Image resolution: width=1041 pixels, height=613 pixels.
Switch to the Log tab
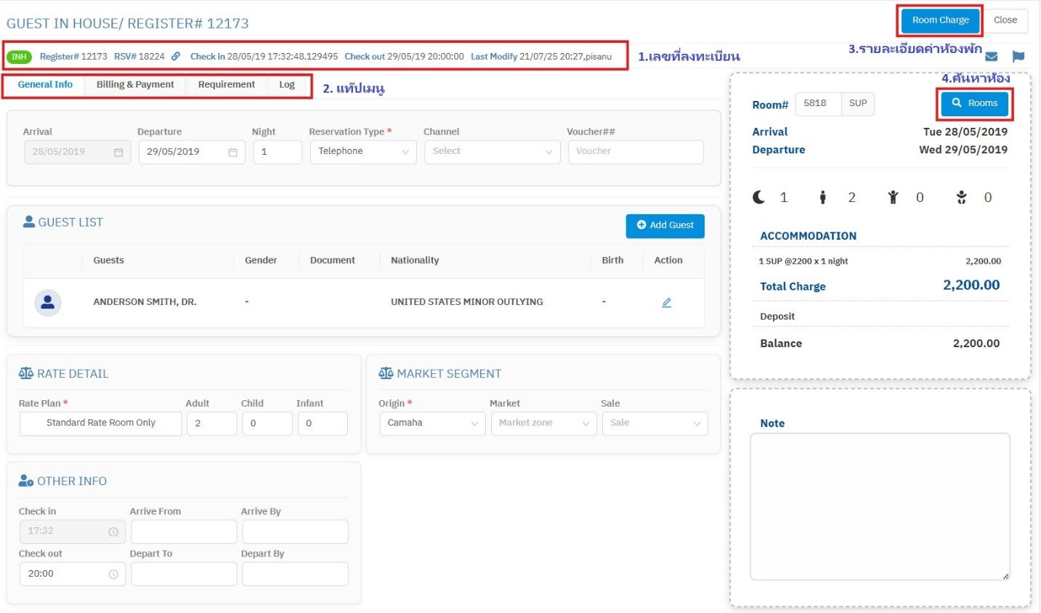coord(287,85)
